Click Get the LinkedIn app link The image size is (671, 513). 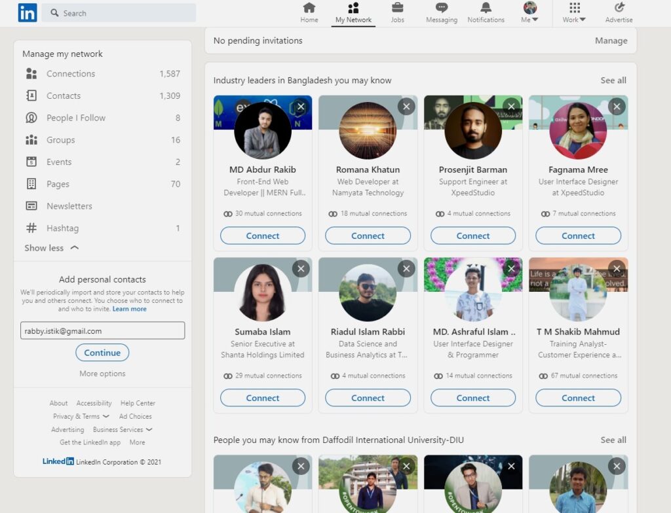pyautogui.click(x=90, y=442)
